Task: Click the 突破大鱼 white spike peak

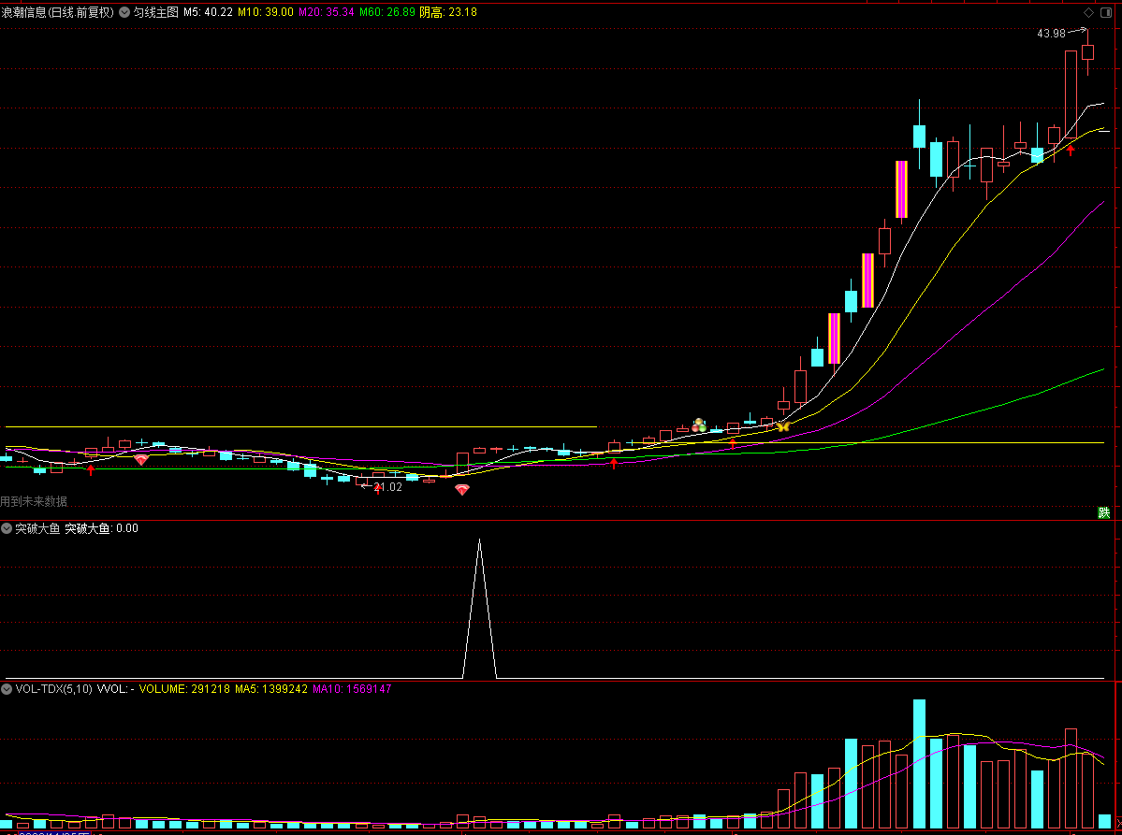Action: (479, 540)
